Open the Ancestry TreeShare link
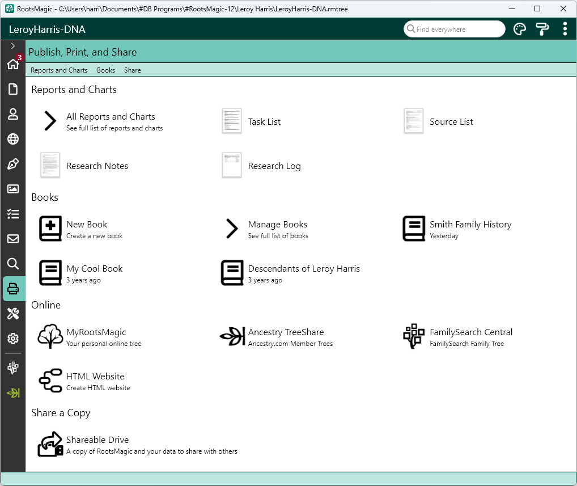The image size is (577, 486). pyautogui.click(x=286, y=332)
